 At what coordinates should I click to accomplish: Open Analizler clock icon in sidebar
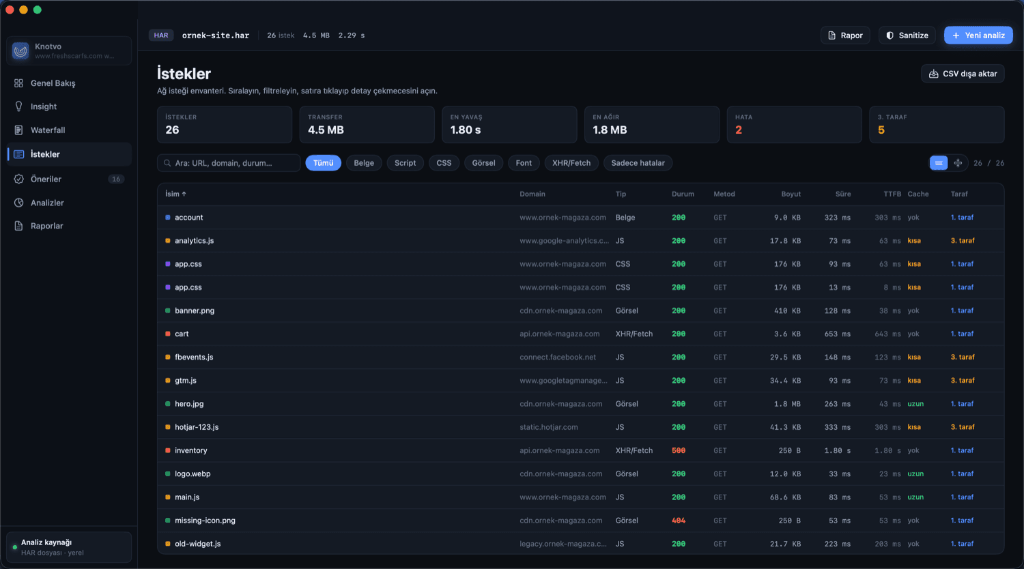(18, 203)
